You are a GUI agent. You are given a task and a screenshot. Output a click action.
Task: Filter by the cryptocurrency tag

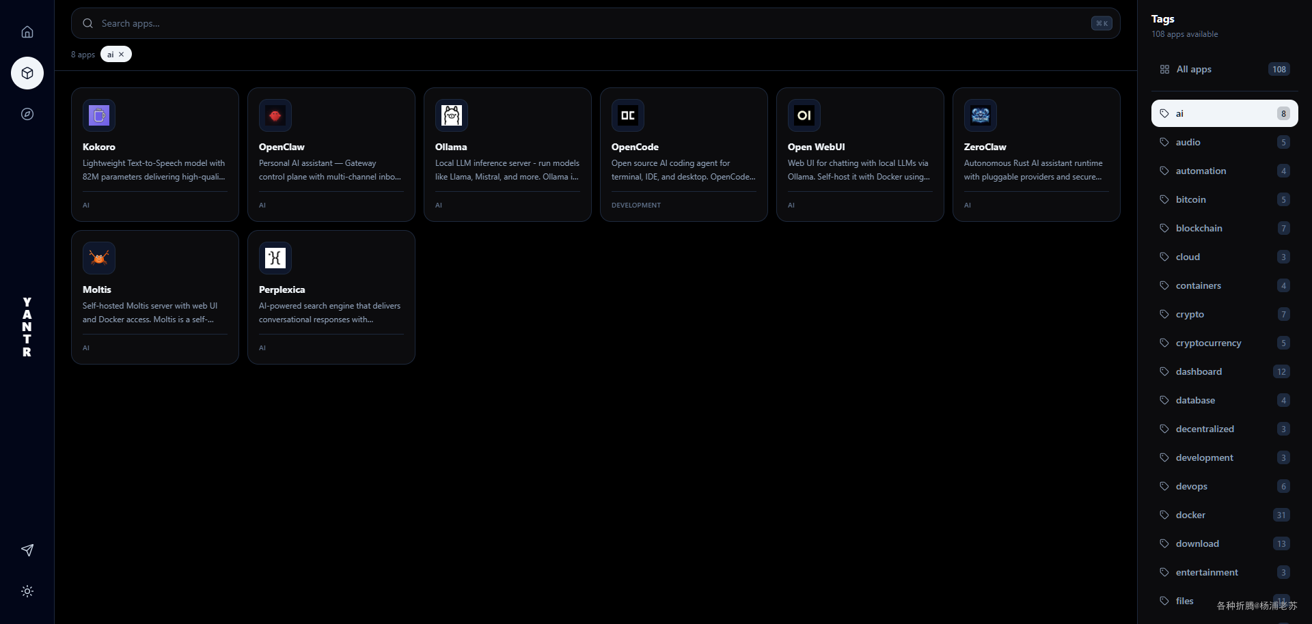[1225, 343]
